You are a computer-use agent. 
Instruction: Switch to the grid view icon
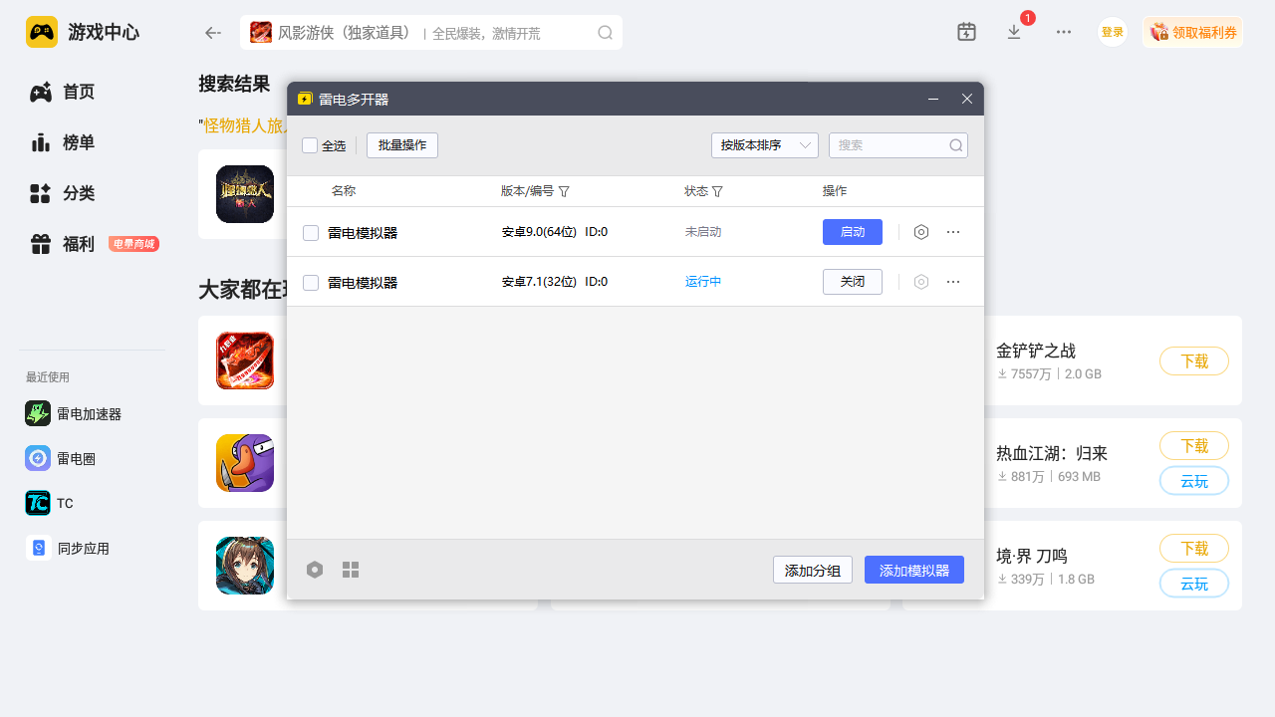pos(351,570)
